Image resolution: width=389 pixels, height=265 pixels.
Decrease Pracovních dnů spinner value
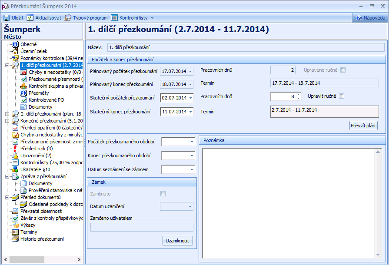(299, 99)
